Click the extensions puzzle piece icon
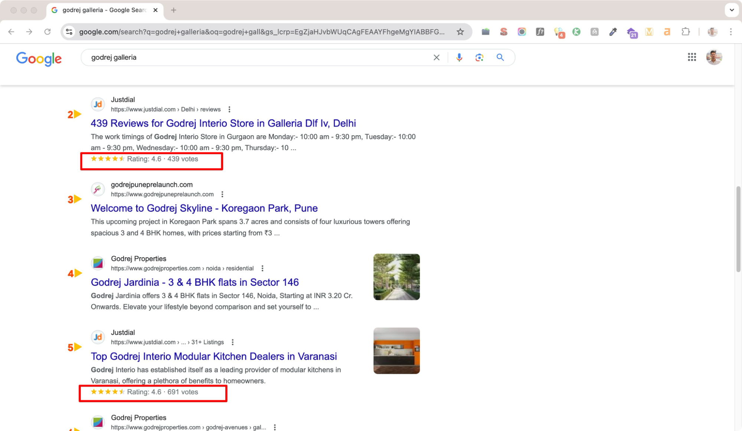 (686, 32)
